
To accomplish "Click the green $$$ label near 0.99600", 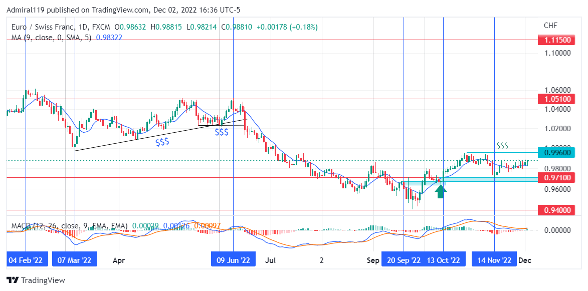I will click(503, 146).
